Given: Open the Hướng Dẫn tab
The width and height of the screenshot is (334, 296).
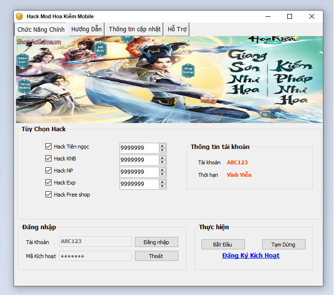Looking at the screenshot, I should (x=86, y=29).
